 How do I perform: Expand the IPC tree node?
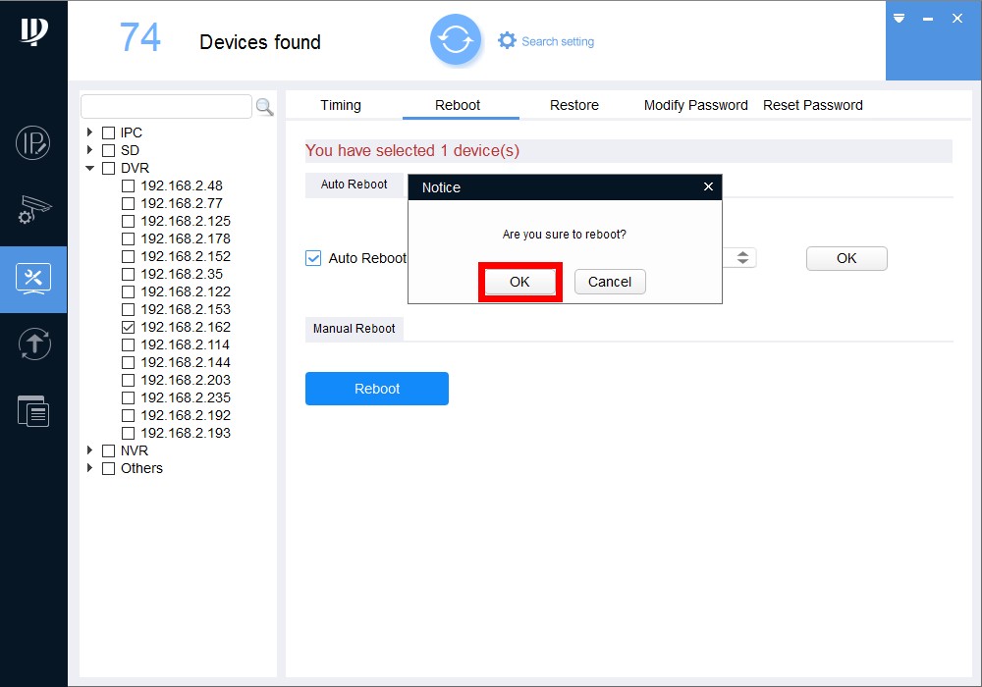89,132
